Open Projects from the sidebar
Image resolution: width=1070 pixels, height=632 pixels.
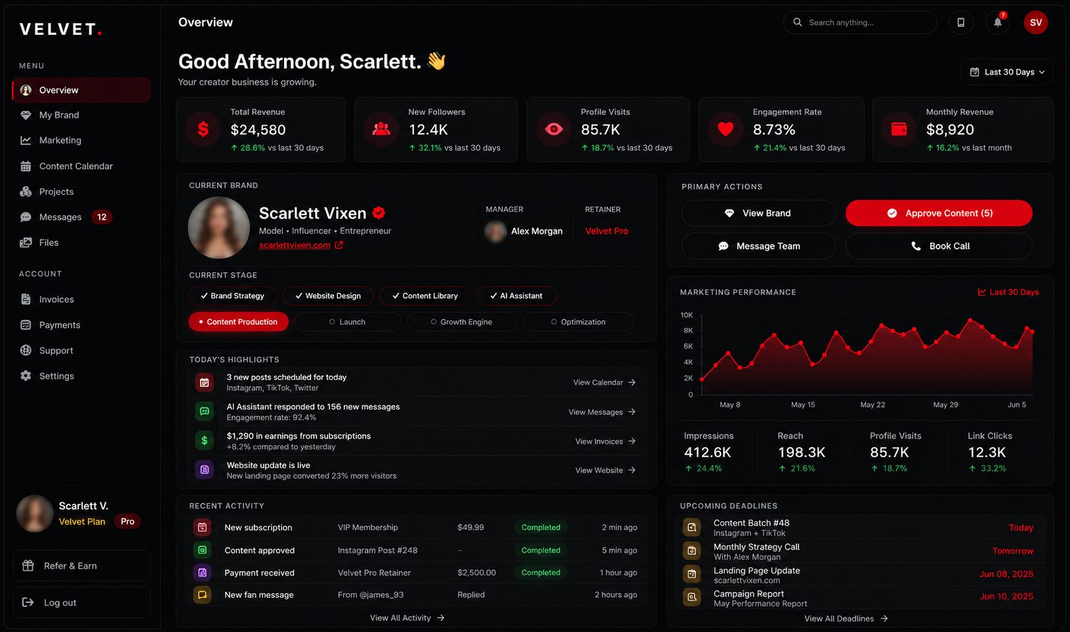81,191
